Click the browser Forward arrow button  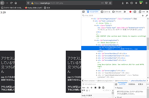pos(7,3)
